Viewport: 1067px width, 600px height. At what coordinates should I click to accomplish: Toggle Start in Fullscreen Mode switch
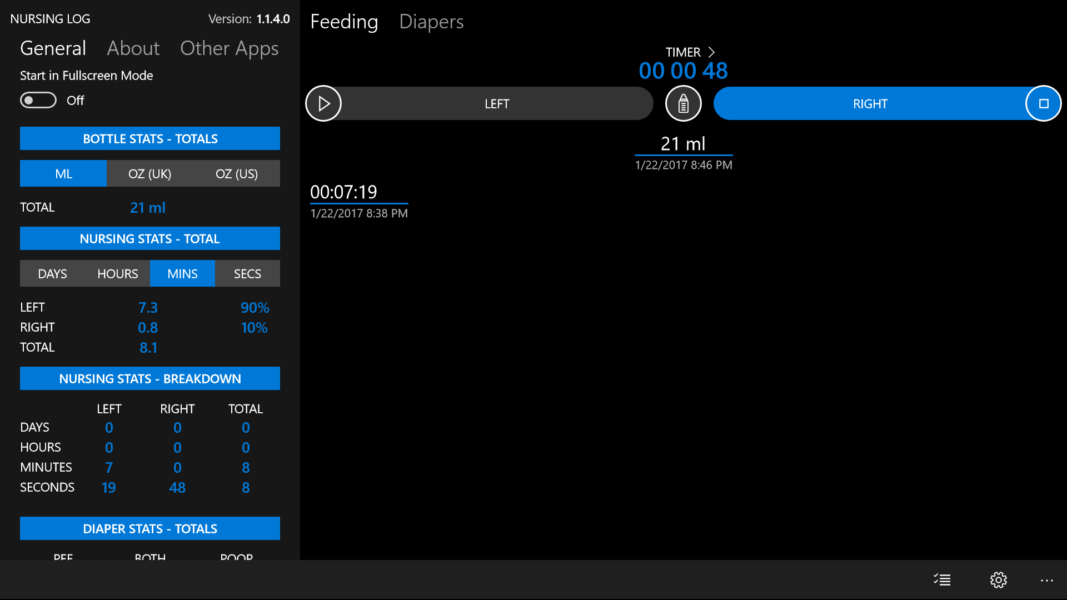(38, 101)
